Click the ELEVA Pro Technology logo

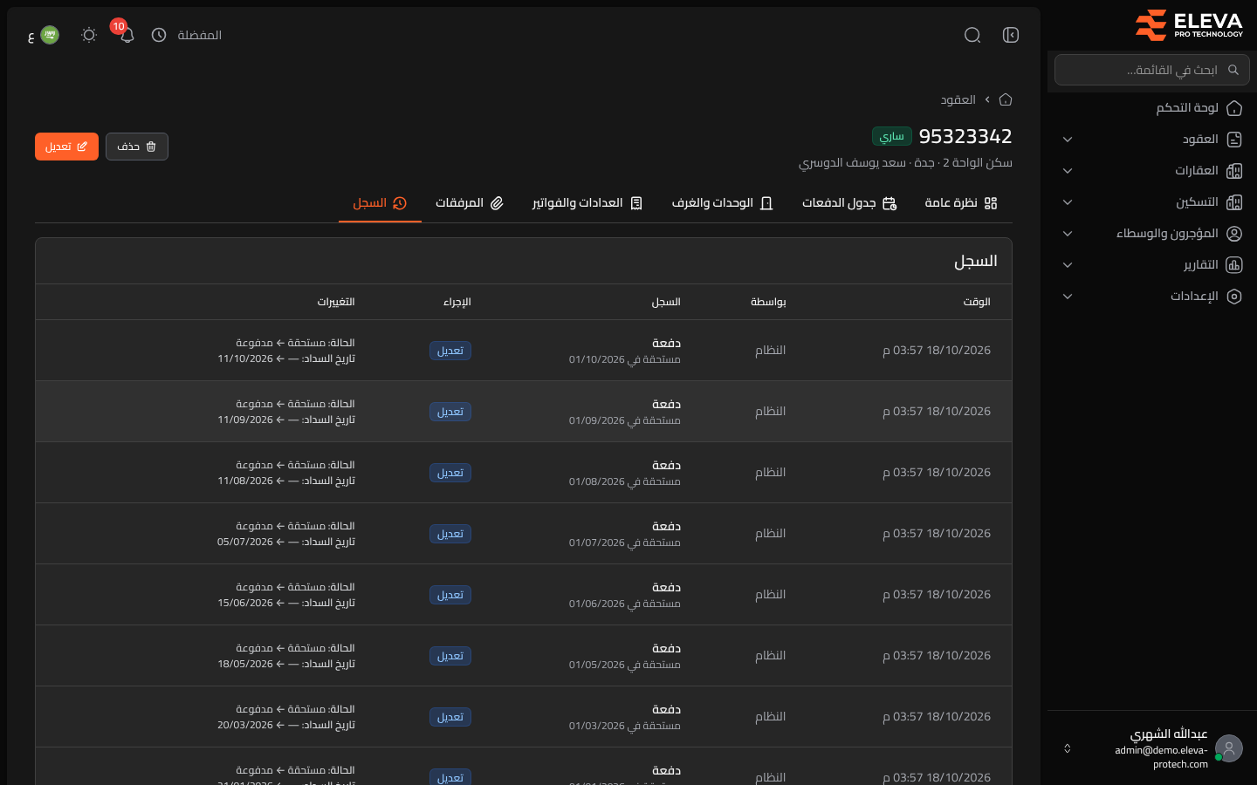(x=1189, y=25)
